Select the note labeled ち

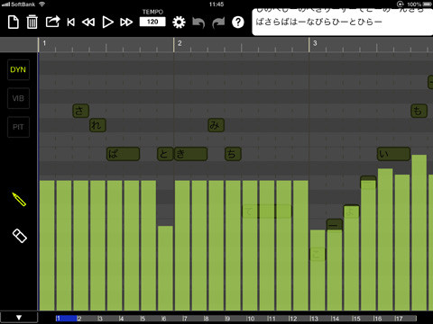(x=233, y=154)
